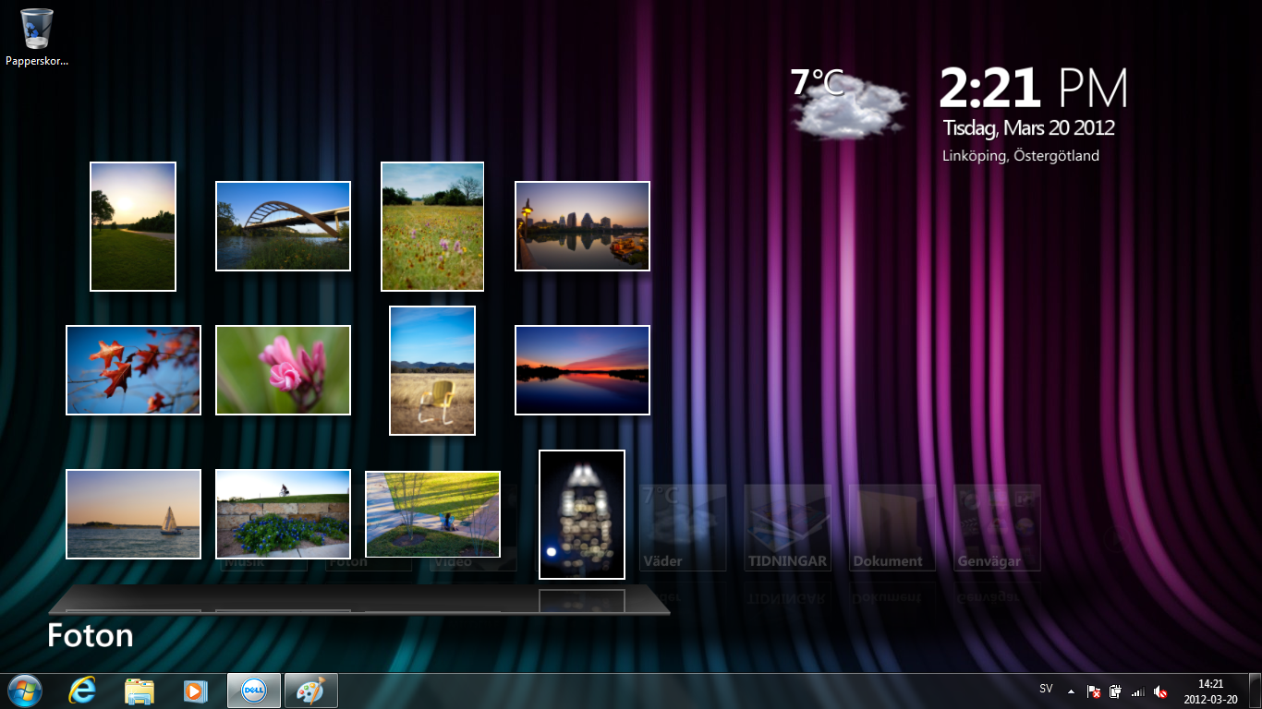Open Windows Explorer folder icon in taskbar
This screenshot has height=709, width=1262.
(x=140, y=691)
